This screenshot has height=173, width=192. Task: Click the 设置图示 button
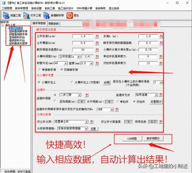coord(156,102)
